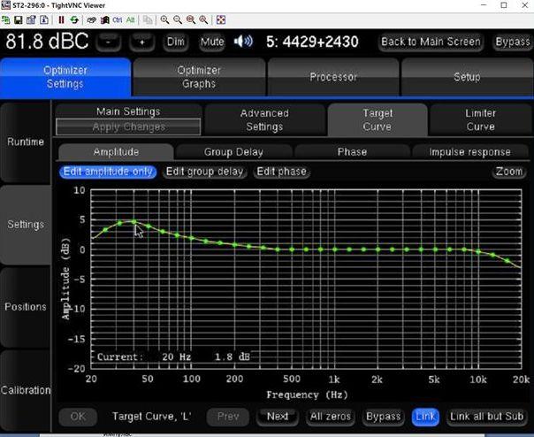Viewport: 534px width, 437px height.
Task: Click the first zoom in magnifier icon
Action: [x=164, y=19]
